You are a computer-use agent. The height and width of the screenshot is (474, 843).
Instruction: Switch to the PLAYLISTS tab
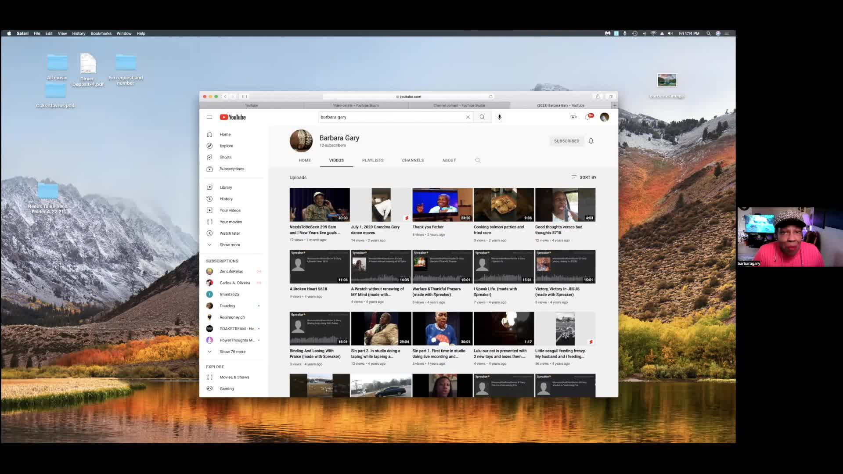[x=373, y=161]
